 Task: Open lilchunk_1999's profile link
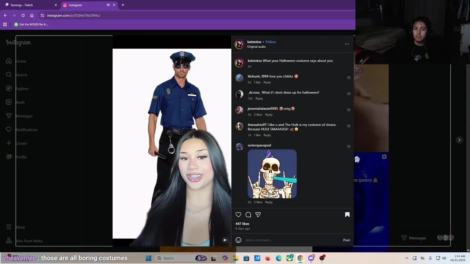(258, 76)
